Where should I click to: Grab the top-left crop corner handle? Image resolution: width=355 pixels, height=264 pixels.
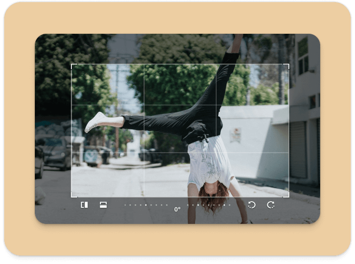pyautogui.click(x=74, y=67)
